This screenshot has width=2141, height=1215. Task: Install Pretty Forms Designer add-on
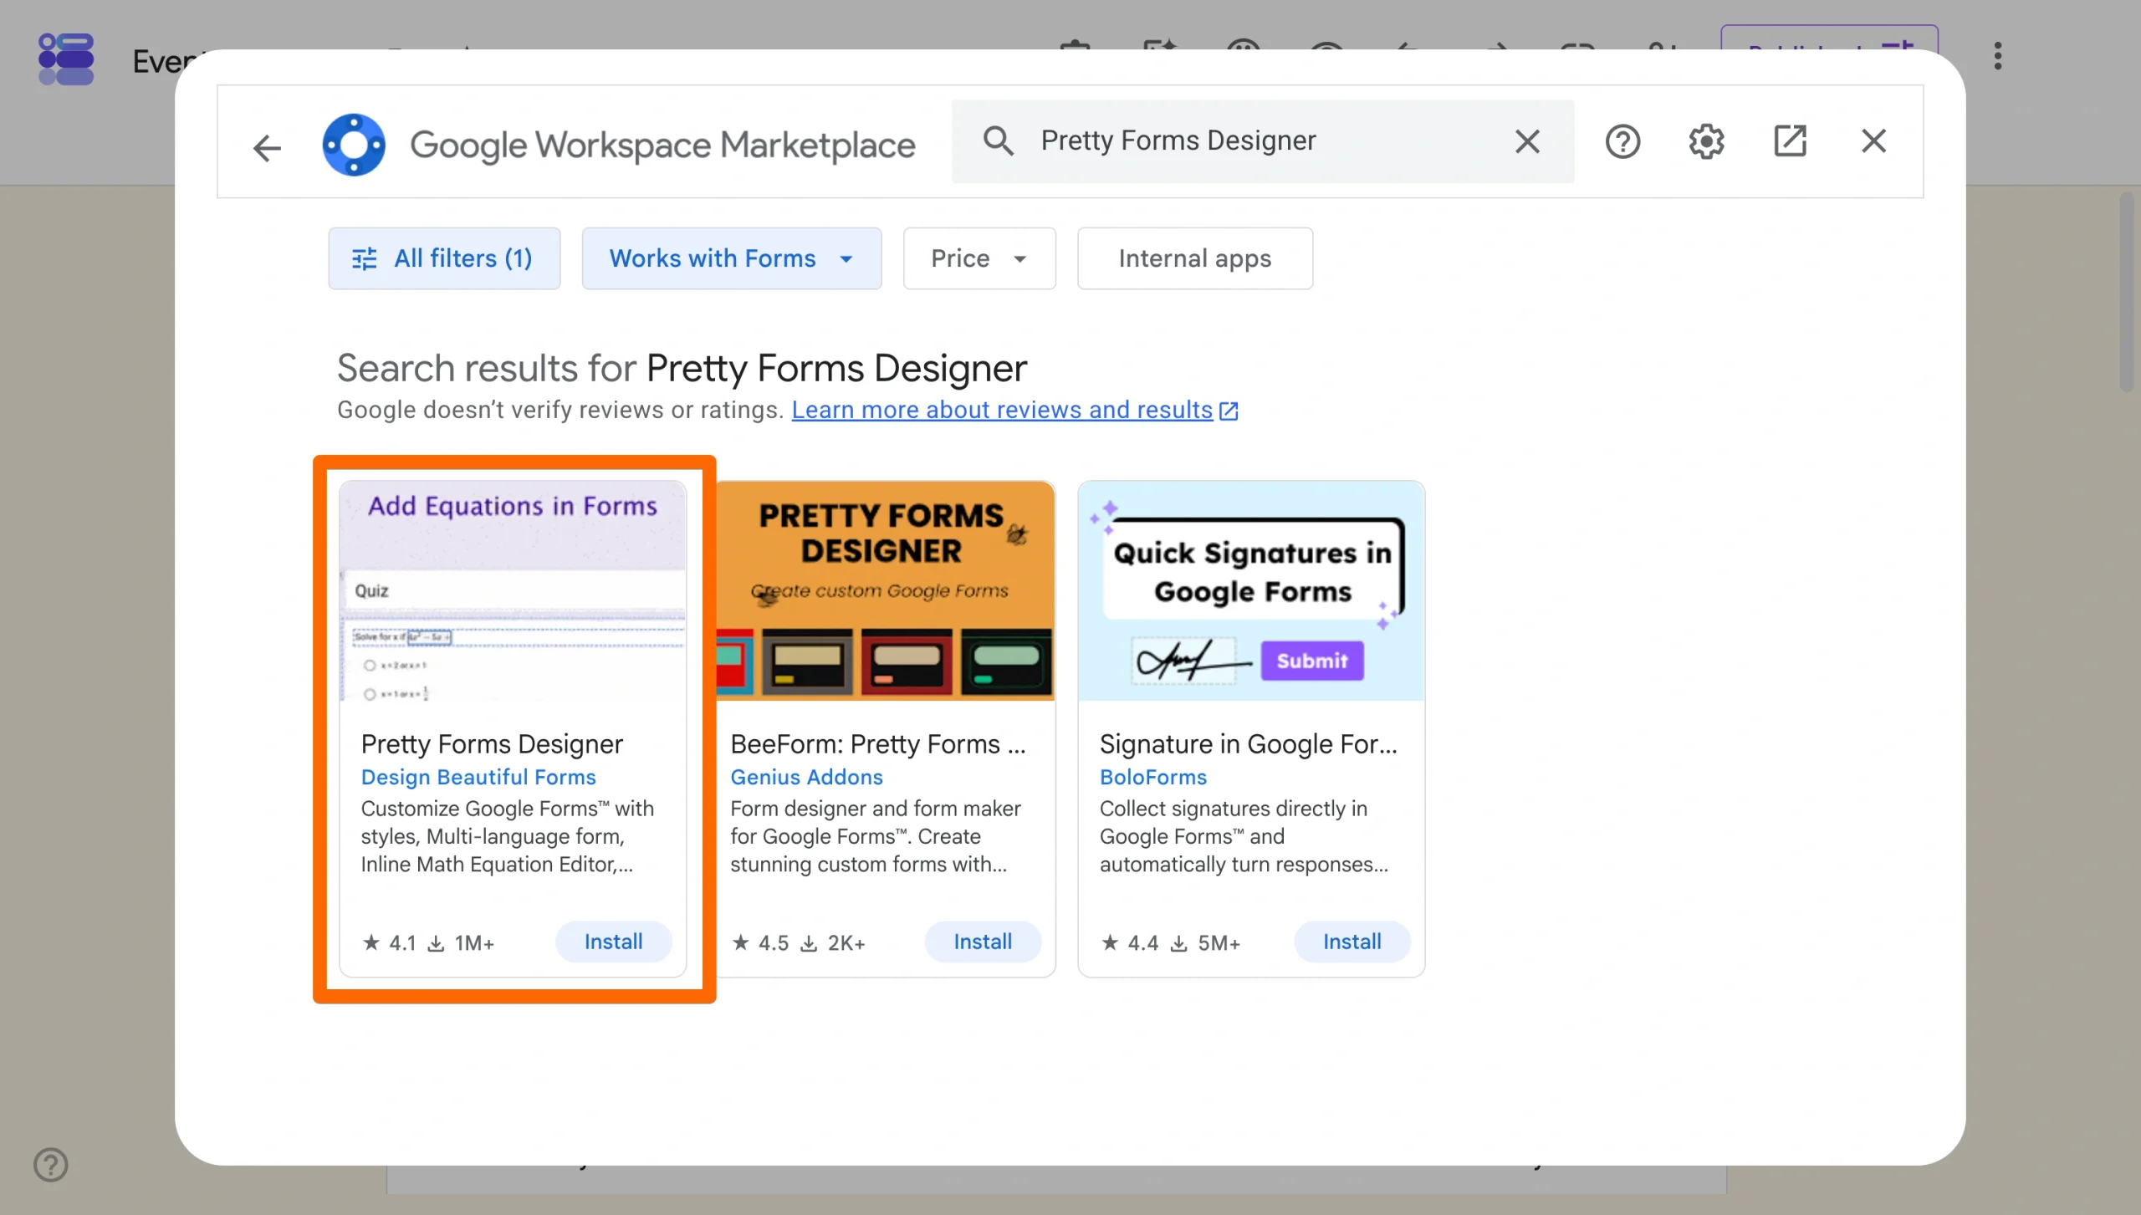point(613,942)
